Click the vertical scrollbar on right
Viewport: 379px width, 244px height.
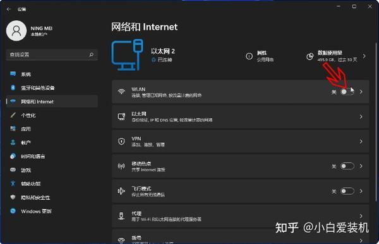pos(376,123)
